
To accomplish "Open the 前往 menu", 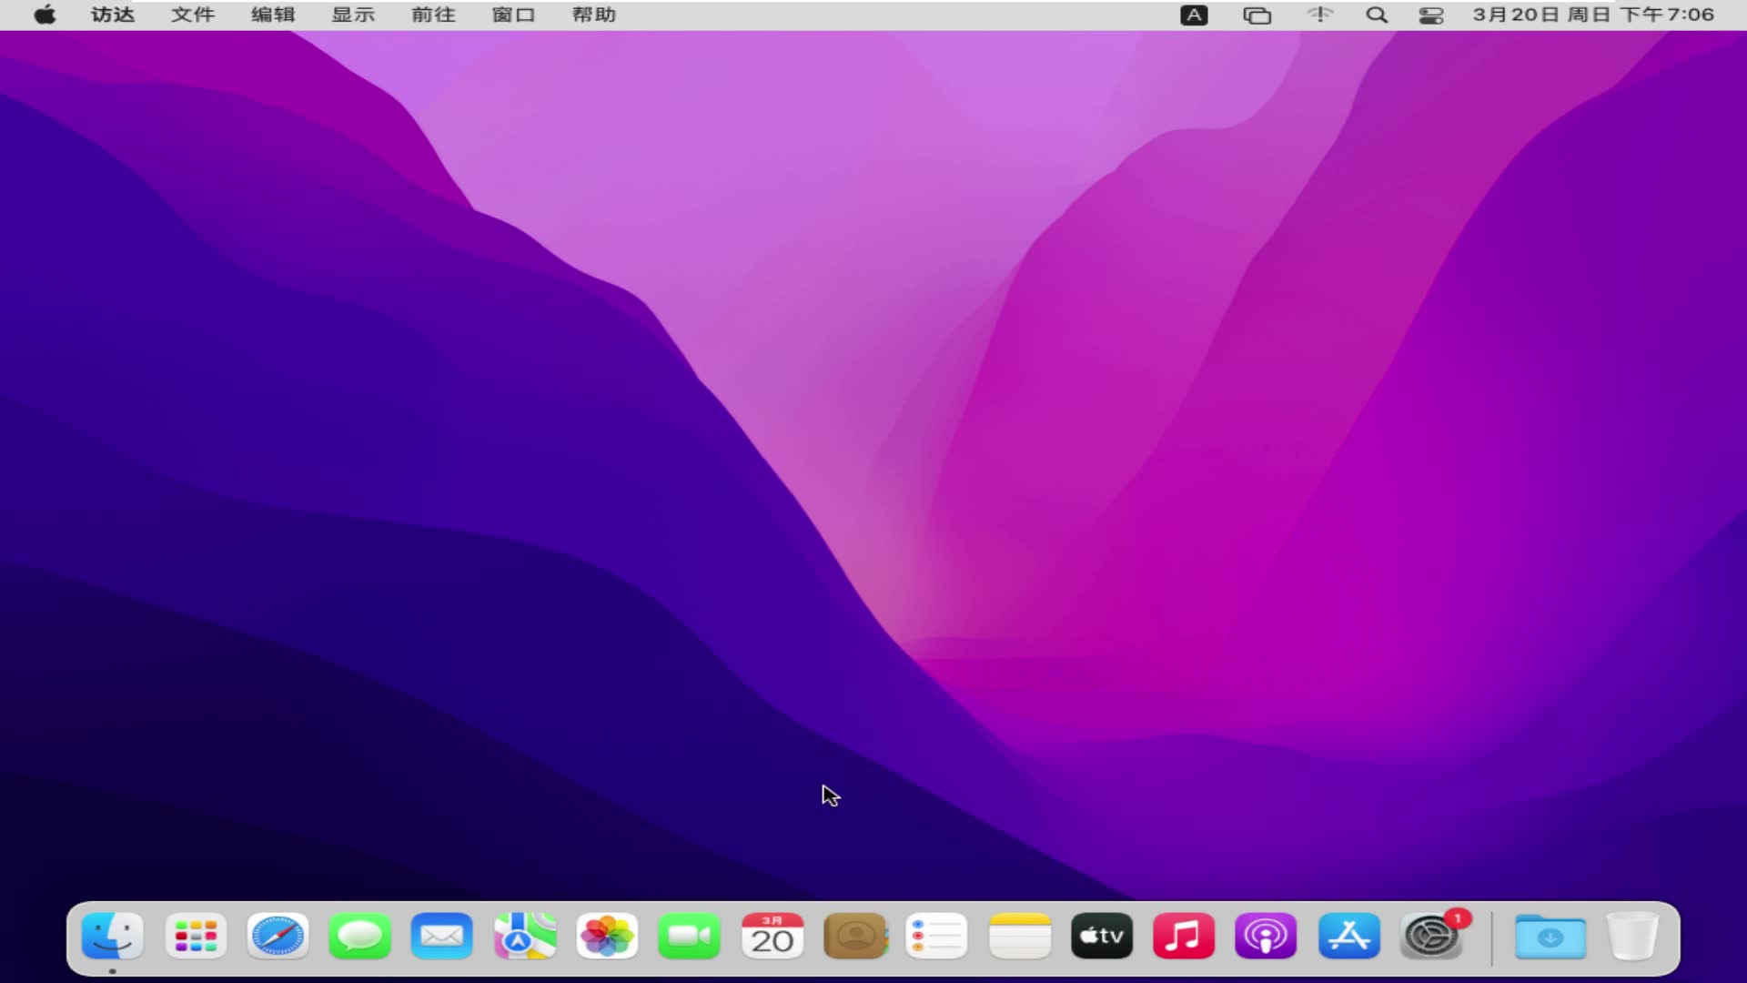I will (x=433, y=15).
